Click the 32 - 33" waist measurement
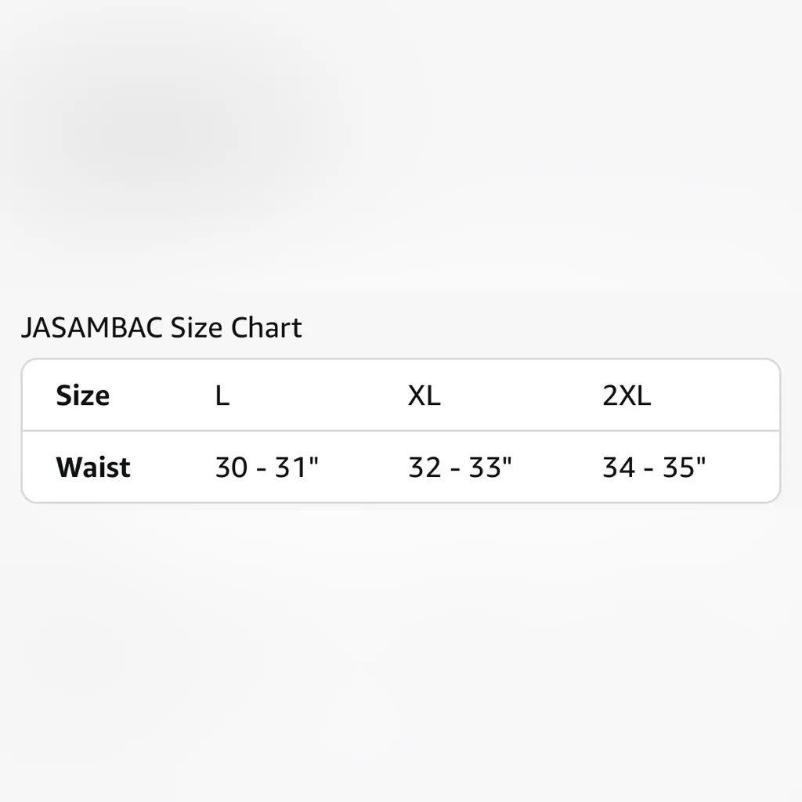The image size is (802, 802). tap(460, 468)
